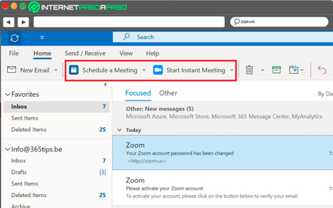Image resolution: width=333 pixels, height=208 pixels.
Task: Click the Zoom calendar schedule icon
Action: pos(74,70)
